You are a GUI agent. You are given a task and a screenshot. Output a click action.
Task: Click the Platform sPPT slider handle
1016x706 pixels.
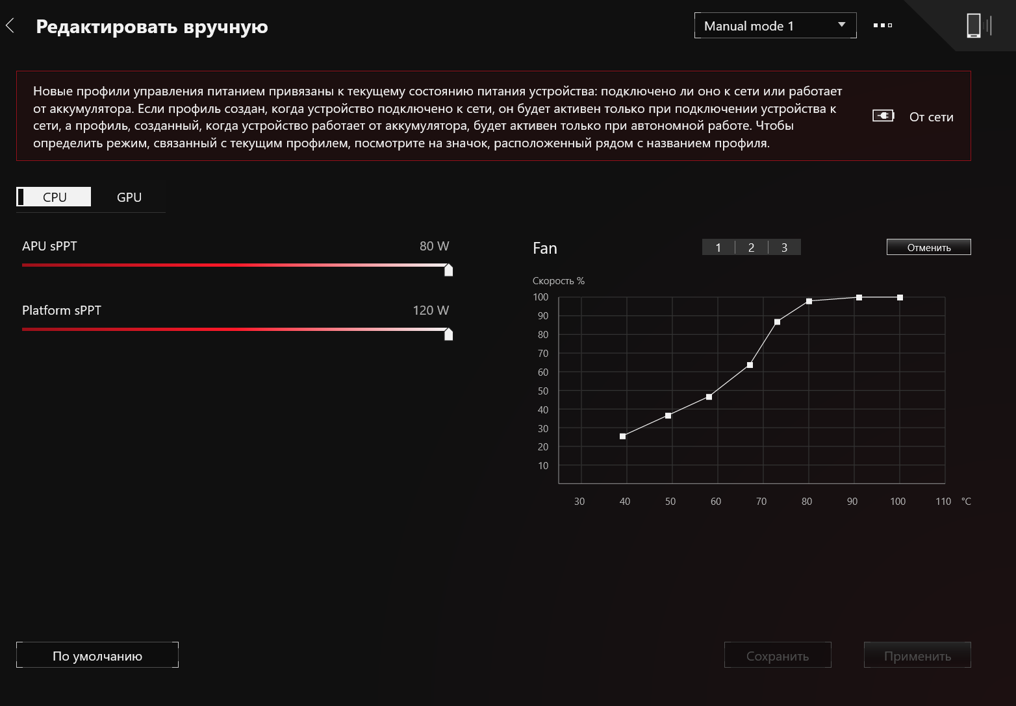coord(448,334)
